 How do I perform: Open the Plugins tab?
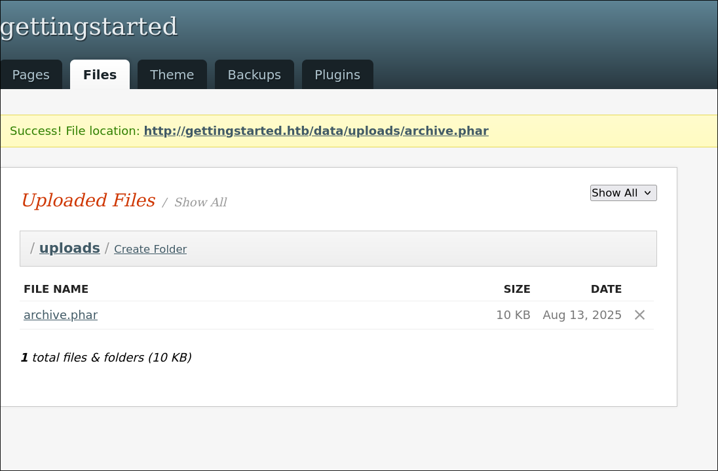coord(337,75)
